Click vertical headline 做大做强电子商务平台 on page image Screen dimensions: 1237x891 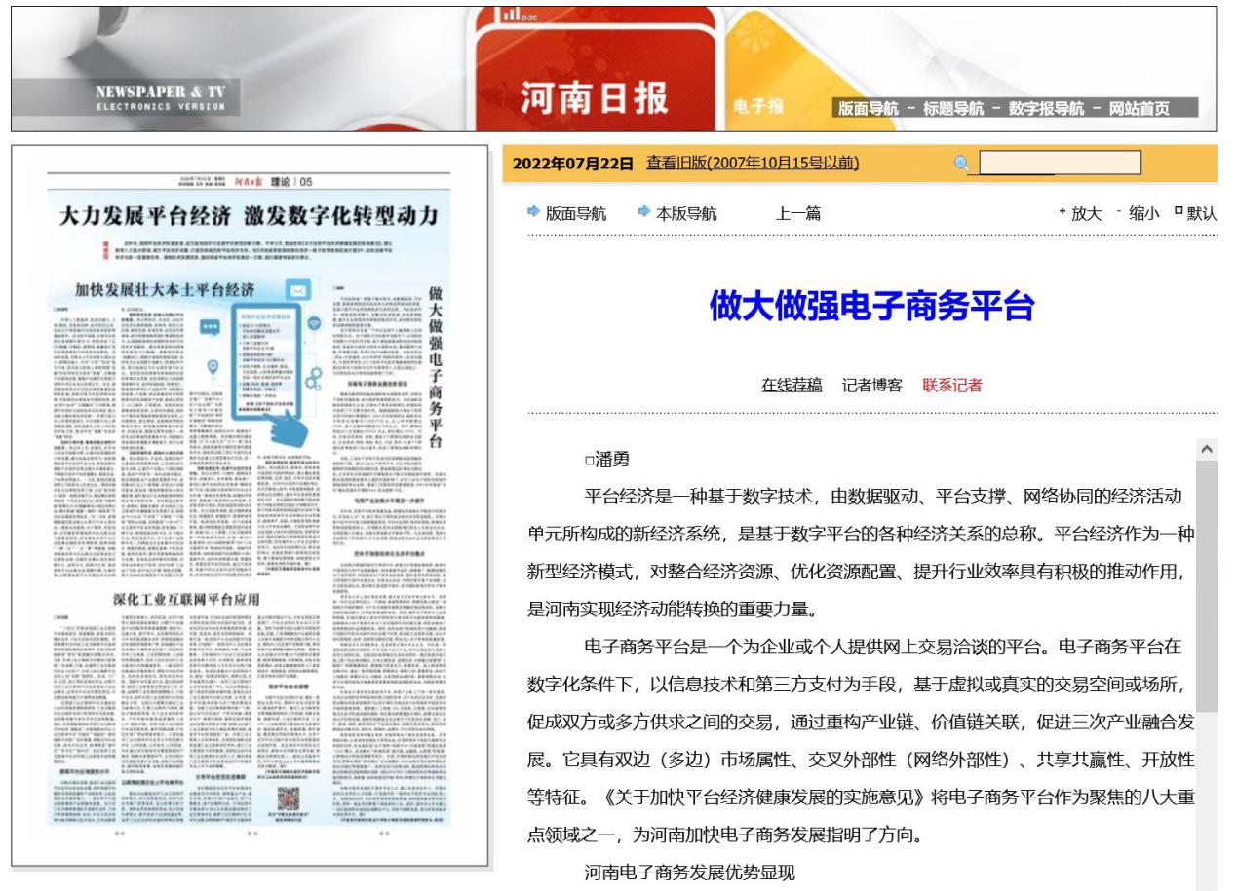(435, 366)
